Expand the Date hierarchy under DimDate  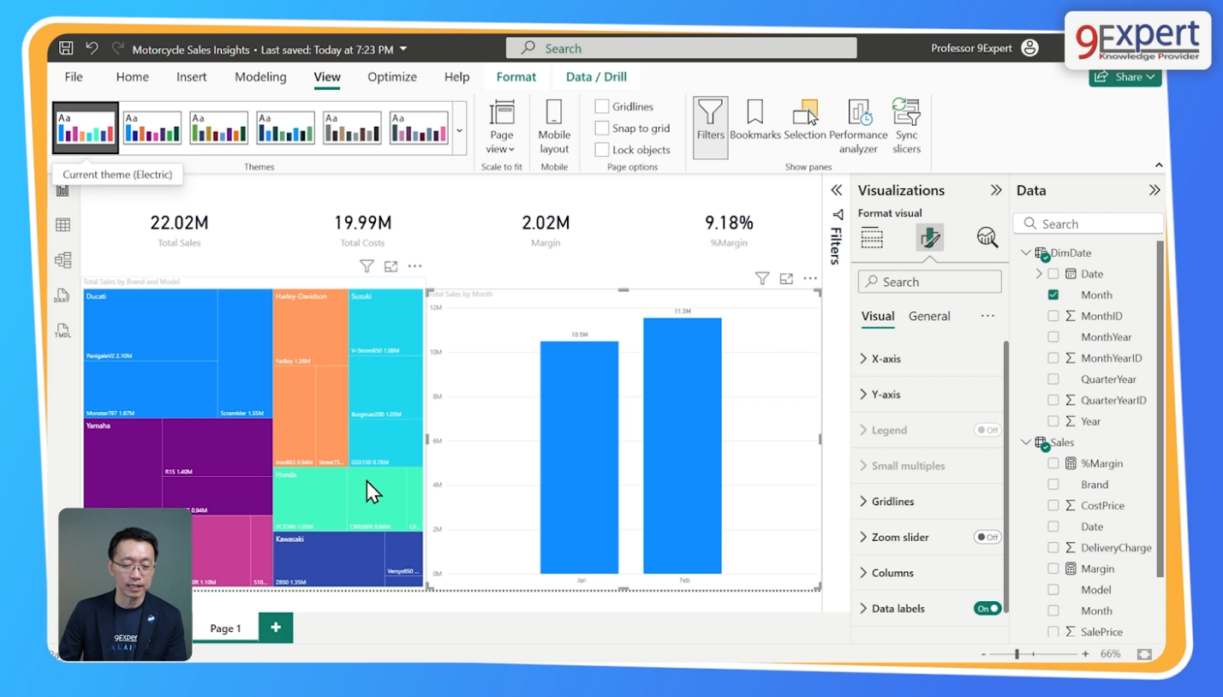(x=1037, y=273)
